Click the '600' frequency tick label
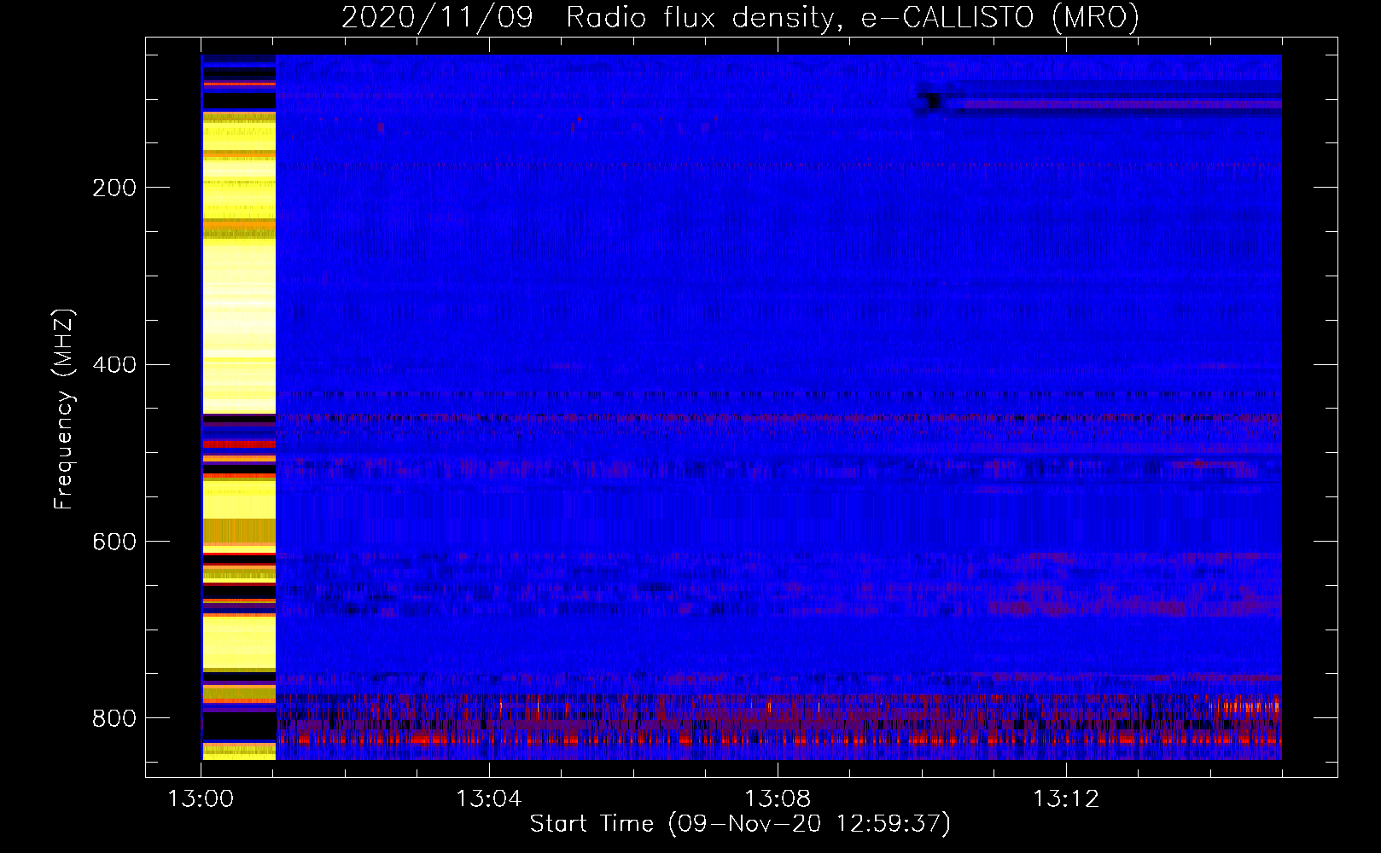1381x853 pixels. pyautogui.click(x=114, y=542)
